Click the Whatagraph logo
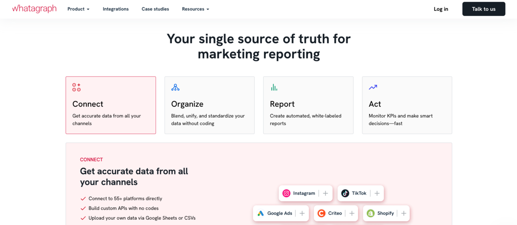 point(34,9)
